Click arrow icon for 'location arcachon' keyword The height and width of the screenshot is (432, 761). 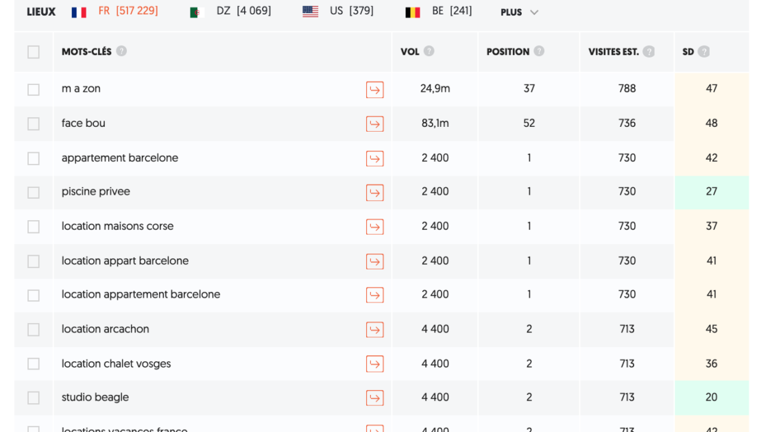coord(374,330)
